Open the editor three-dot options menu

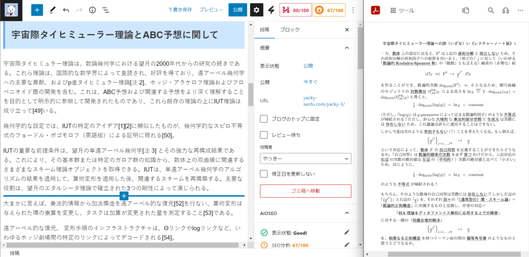(x=353, y=10)
